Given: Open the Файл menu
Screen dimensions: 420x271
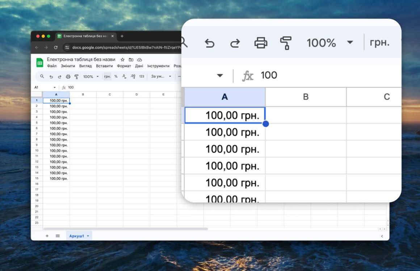Looking at the screenshot, I should click(x=52, y=66).
